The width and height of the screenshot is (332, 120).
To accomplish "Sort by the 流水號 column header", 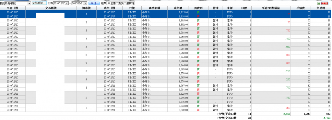I will 86,8.
